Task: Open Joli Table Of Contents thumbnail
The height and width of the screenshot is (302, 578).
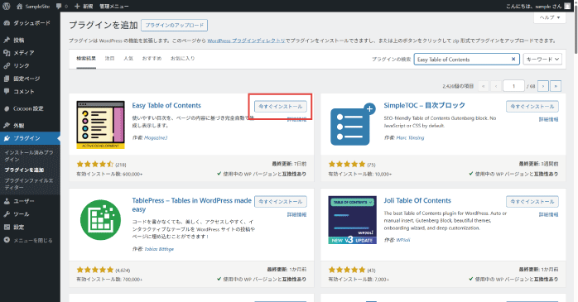Action: click(x=352, y=220)
